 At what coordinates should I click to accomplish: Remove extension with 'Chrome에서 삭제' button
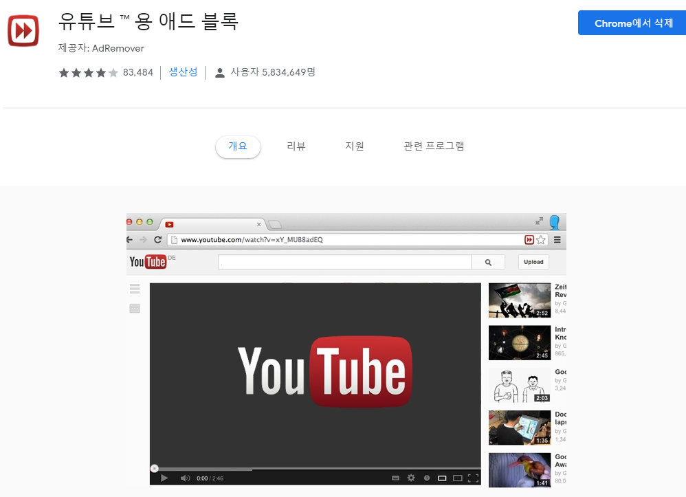(x=633, y=23)
